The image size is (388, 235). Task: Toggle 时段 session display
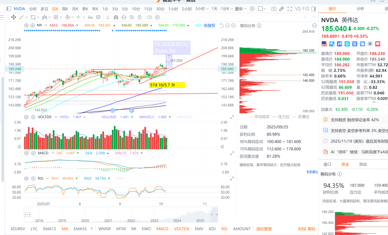point(302,229)
